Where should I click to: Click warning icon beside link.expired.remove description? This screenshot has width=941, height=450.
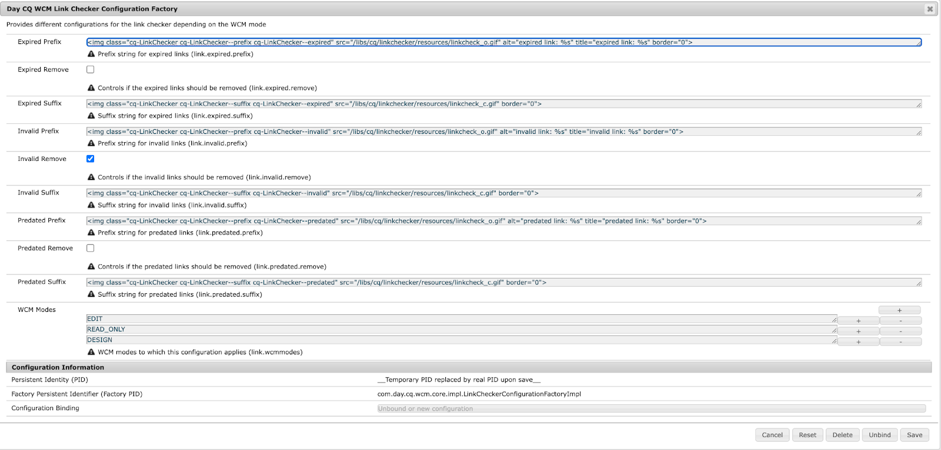(91, 88)
